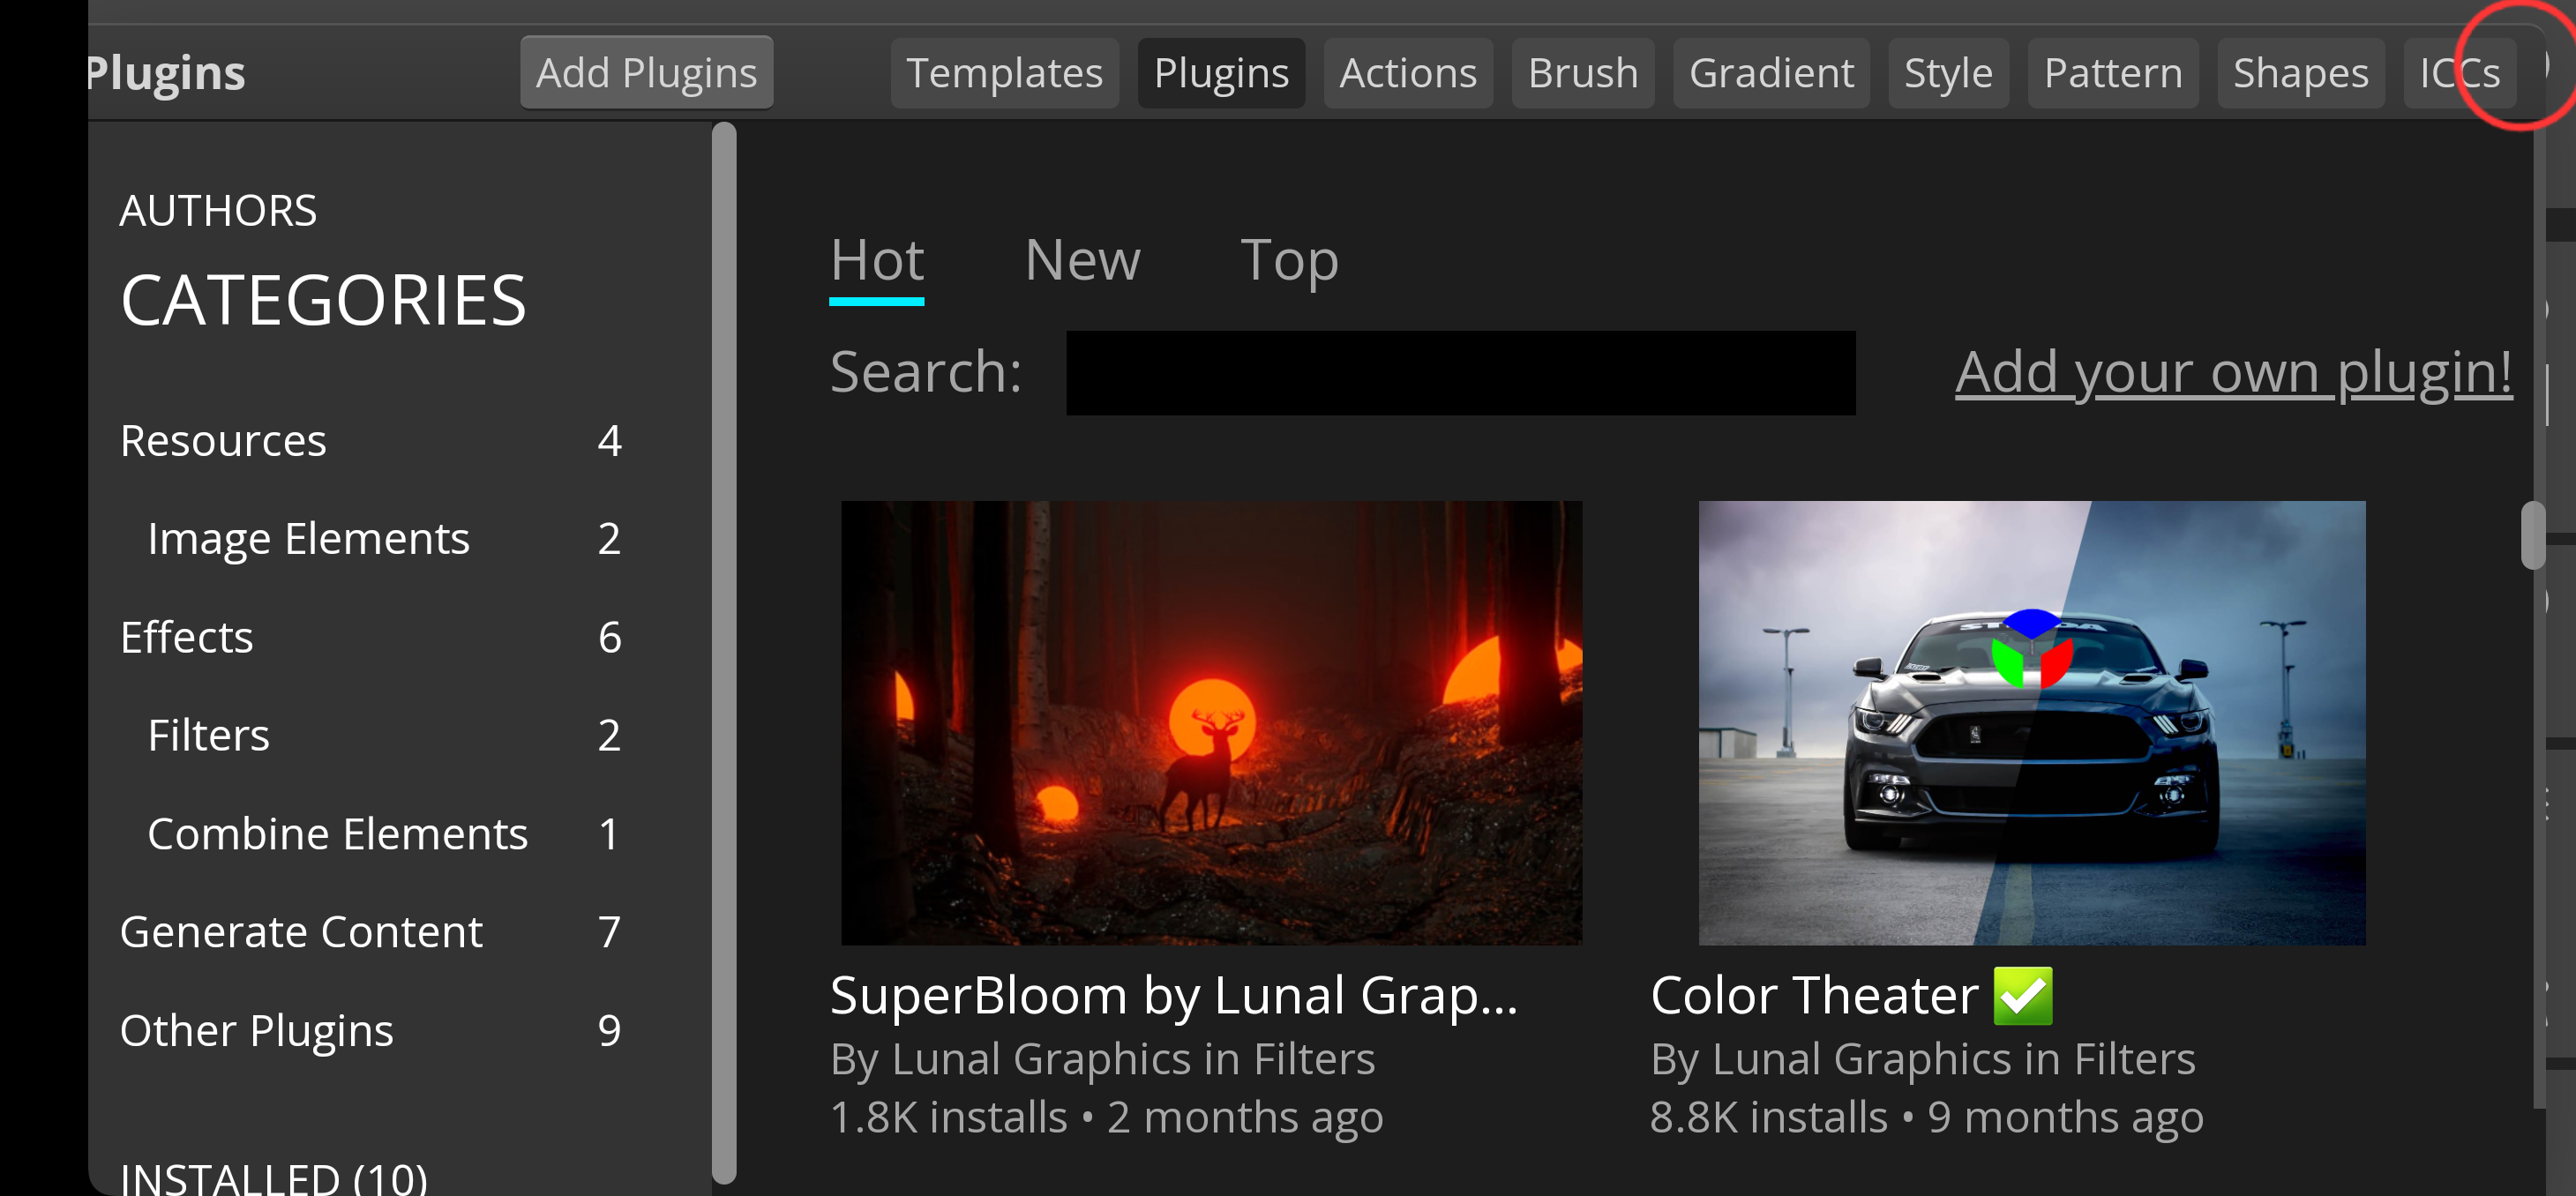Screen dimensions: 2576x1196
Task: Choose the Other Plugins category
Action: click(256, 1029)
